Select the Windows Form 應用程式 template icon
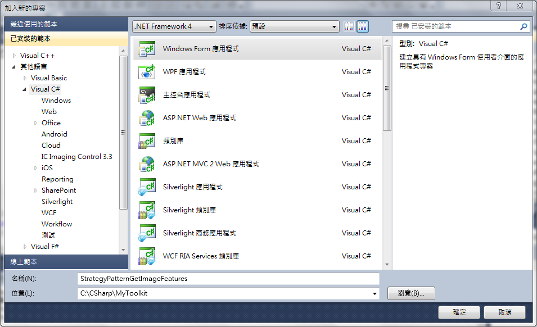The width and height of the screenshot is (537, 327). click(147, 49)
